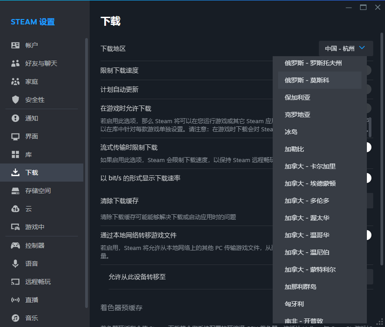
Task: Select 加勒比 download region
Action: click(319, 149)
